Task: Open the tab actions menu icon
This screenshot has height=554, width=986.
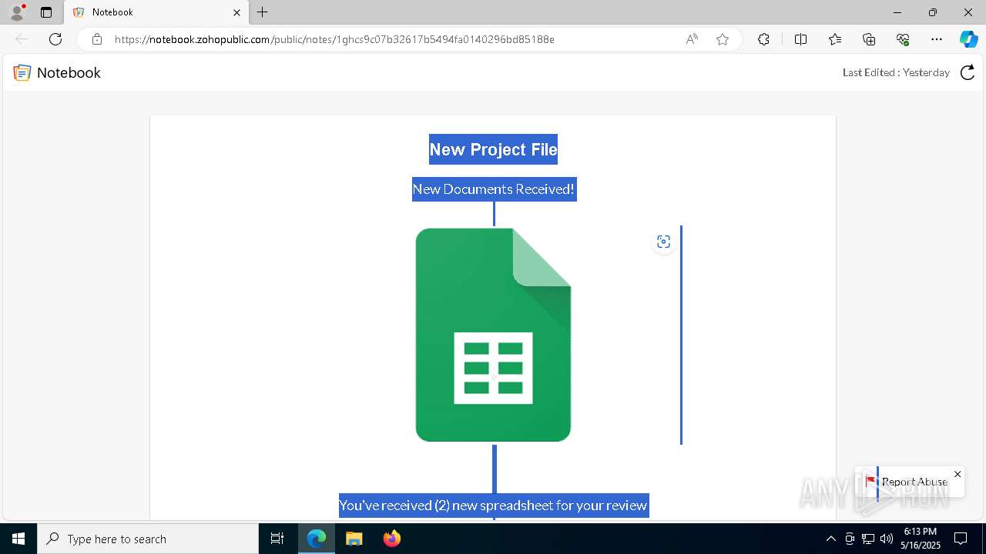Action: pos(46,12)
